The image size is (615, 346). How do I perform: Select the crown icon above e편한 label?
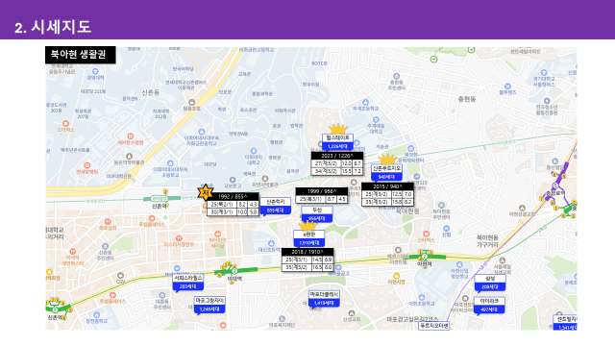pyautogui.click(x=307, y=226)
